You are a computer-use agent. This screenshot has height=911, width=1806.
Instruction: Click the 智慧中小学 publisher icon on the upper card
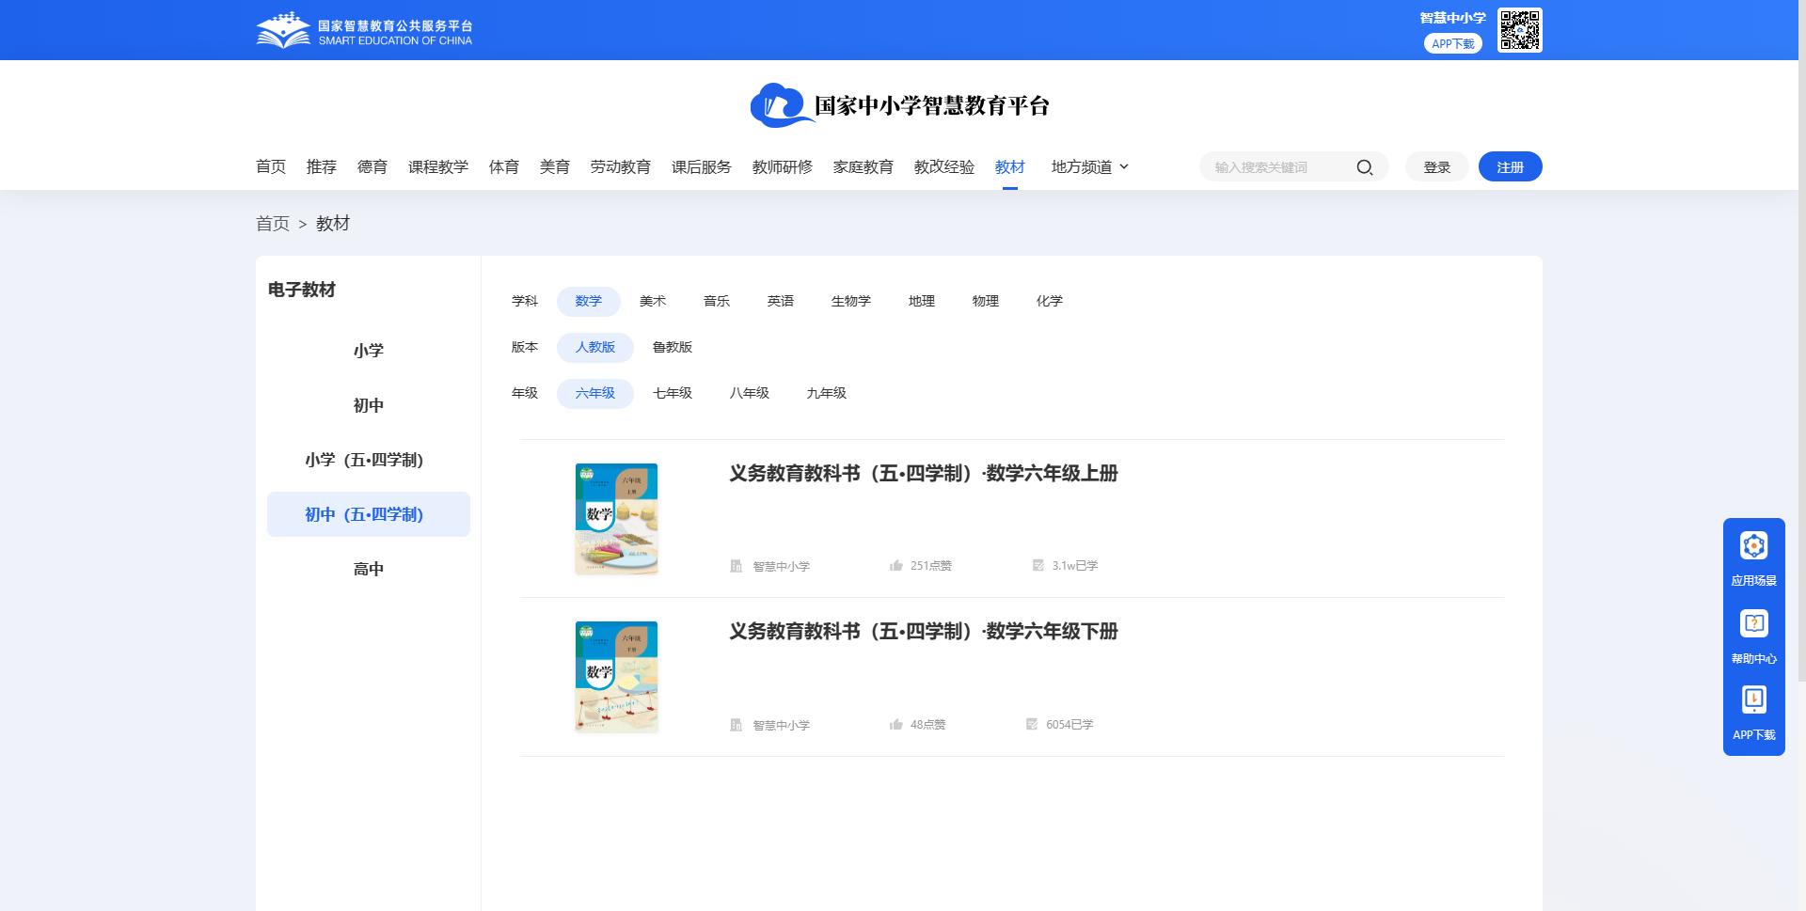point(737,565)
